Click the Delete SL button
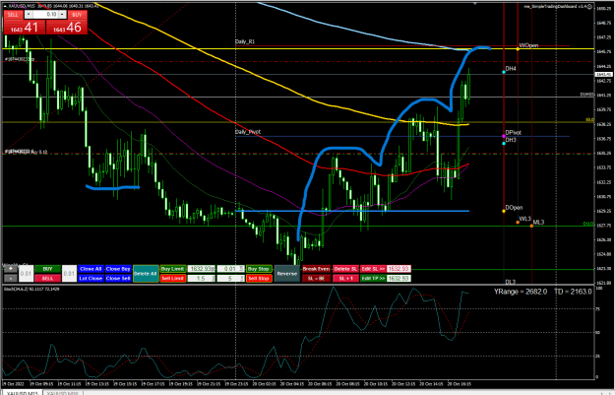 [x=345, y=269]
